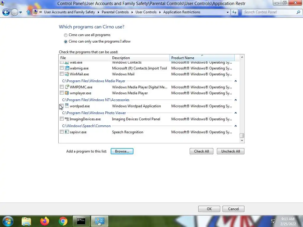Select the Windows Wordpad Application description
The width and height of the screenshot is (303, 227).
click(136, 106)
